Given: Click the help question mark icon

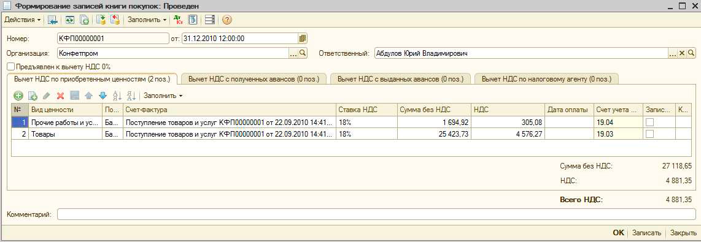Looking at the screenshot, I should (x=227, y=20).
